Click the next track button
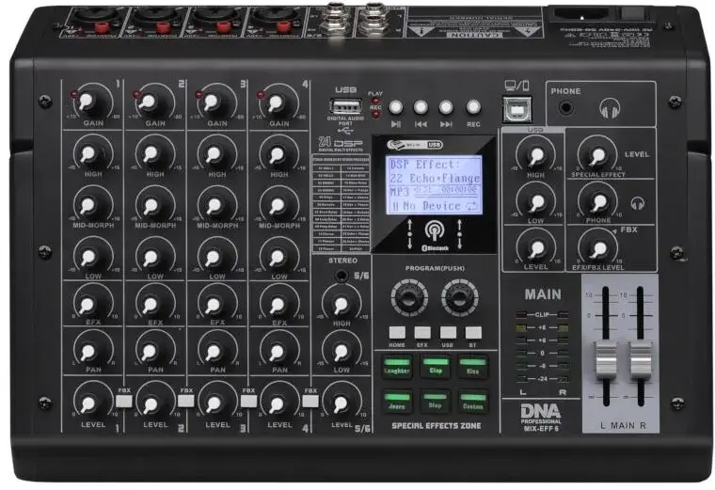715x490 pixels. coord(446,107)
